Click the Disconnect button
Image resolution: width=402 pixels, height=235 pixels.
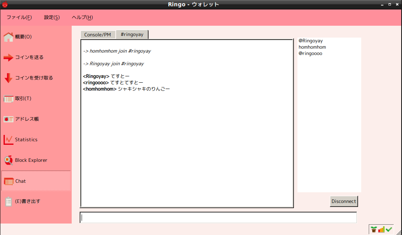344,201
